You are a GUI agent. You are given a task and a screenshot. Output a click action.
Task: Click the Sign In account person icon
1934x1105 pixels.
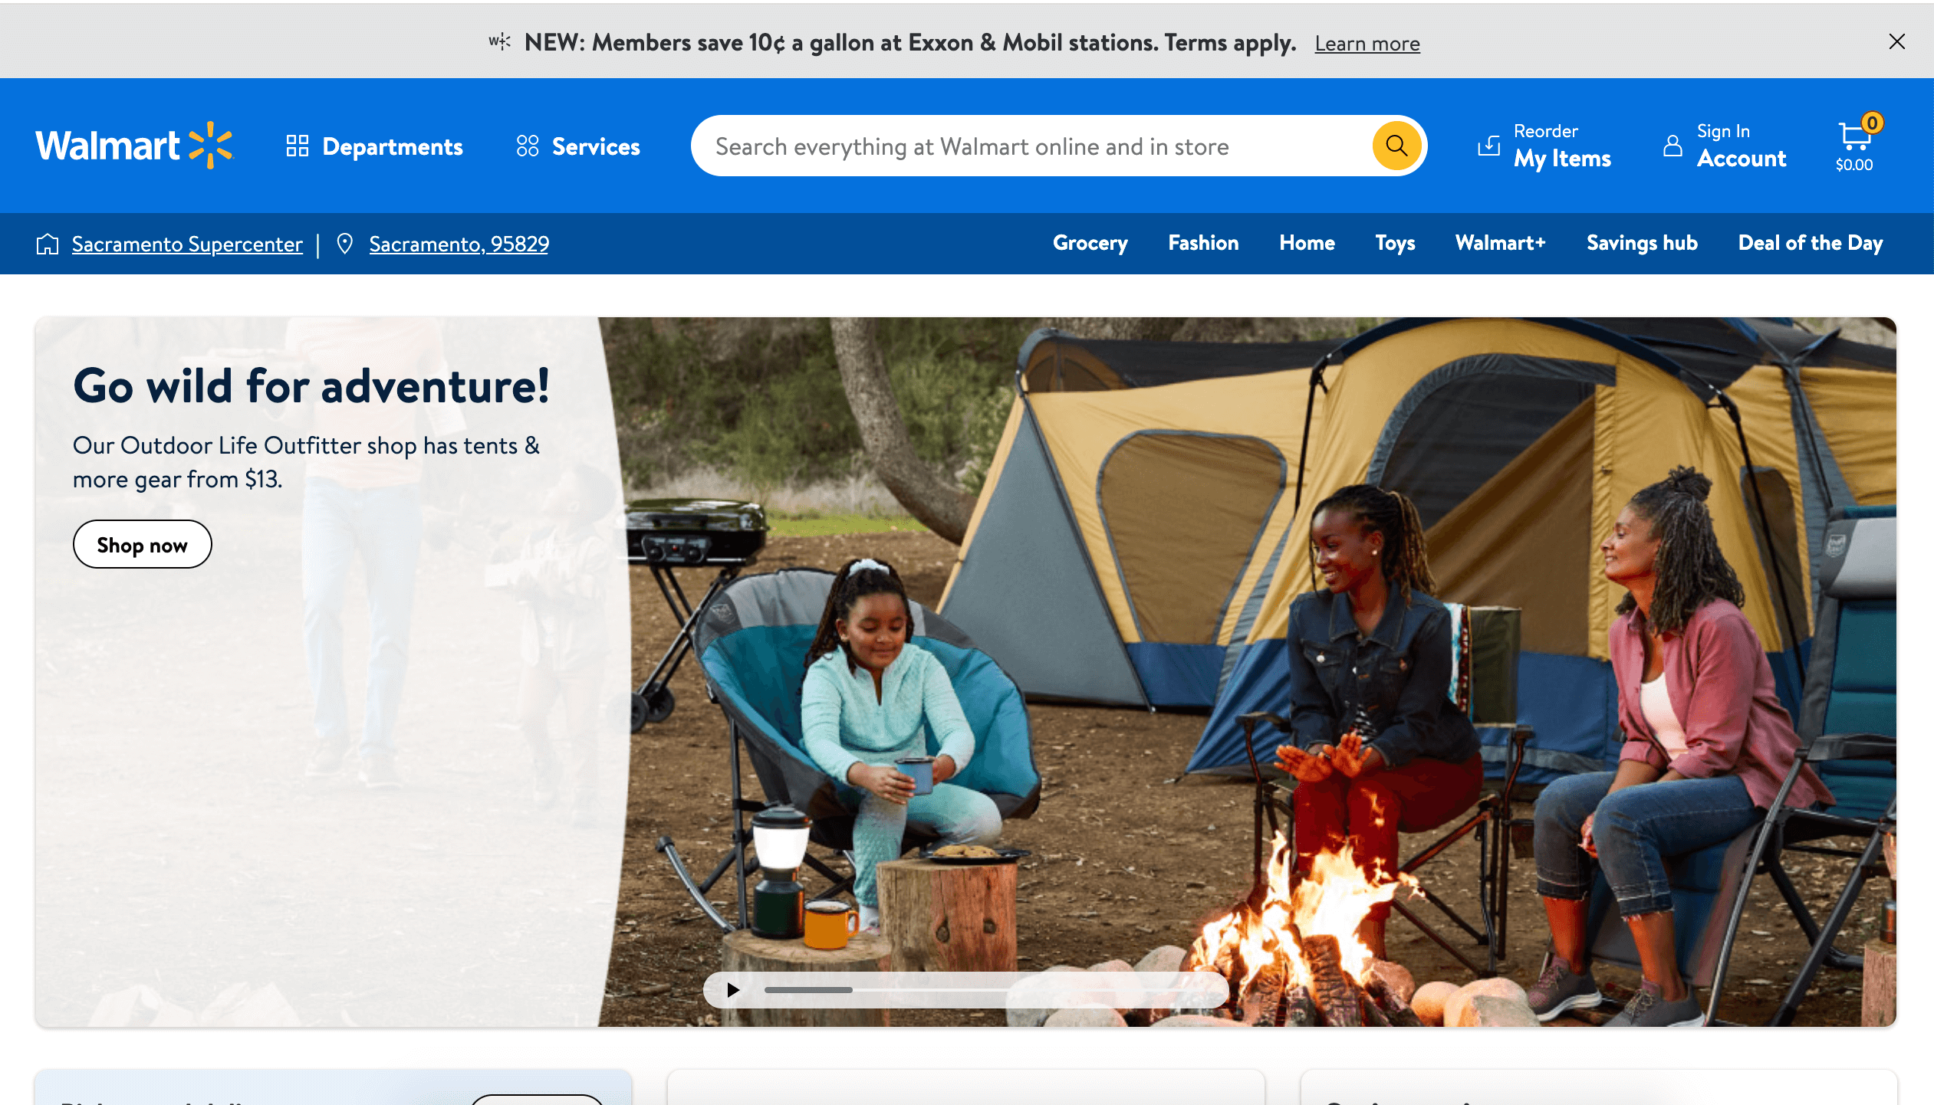coord(1673,145)
